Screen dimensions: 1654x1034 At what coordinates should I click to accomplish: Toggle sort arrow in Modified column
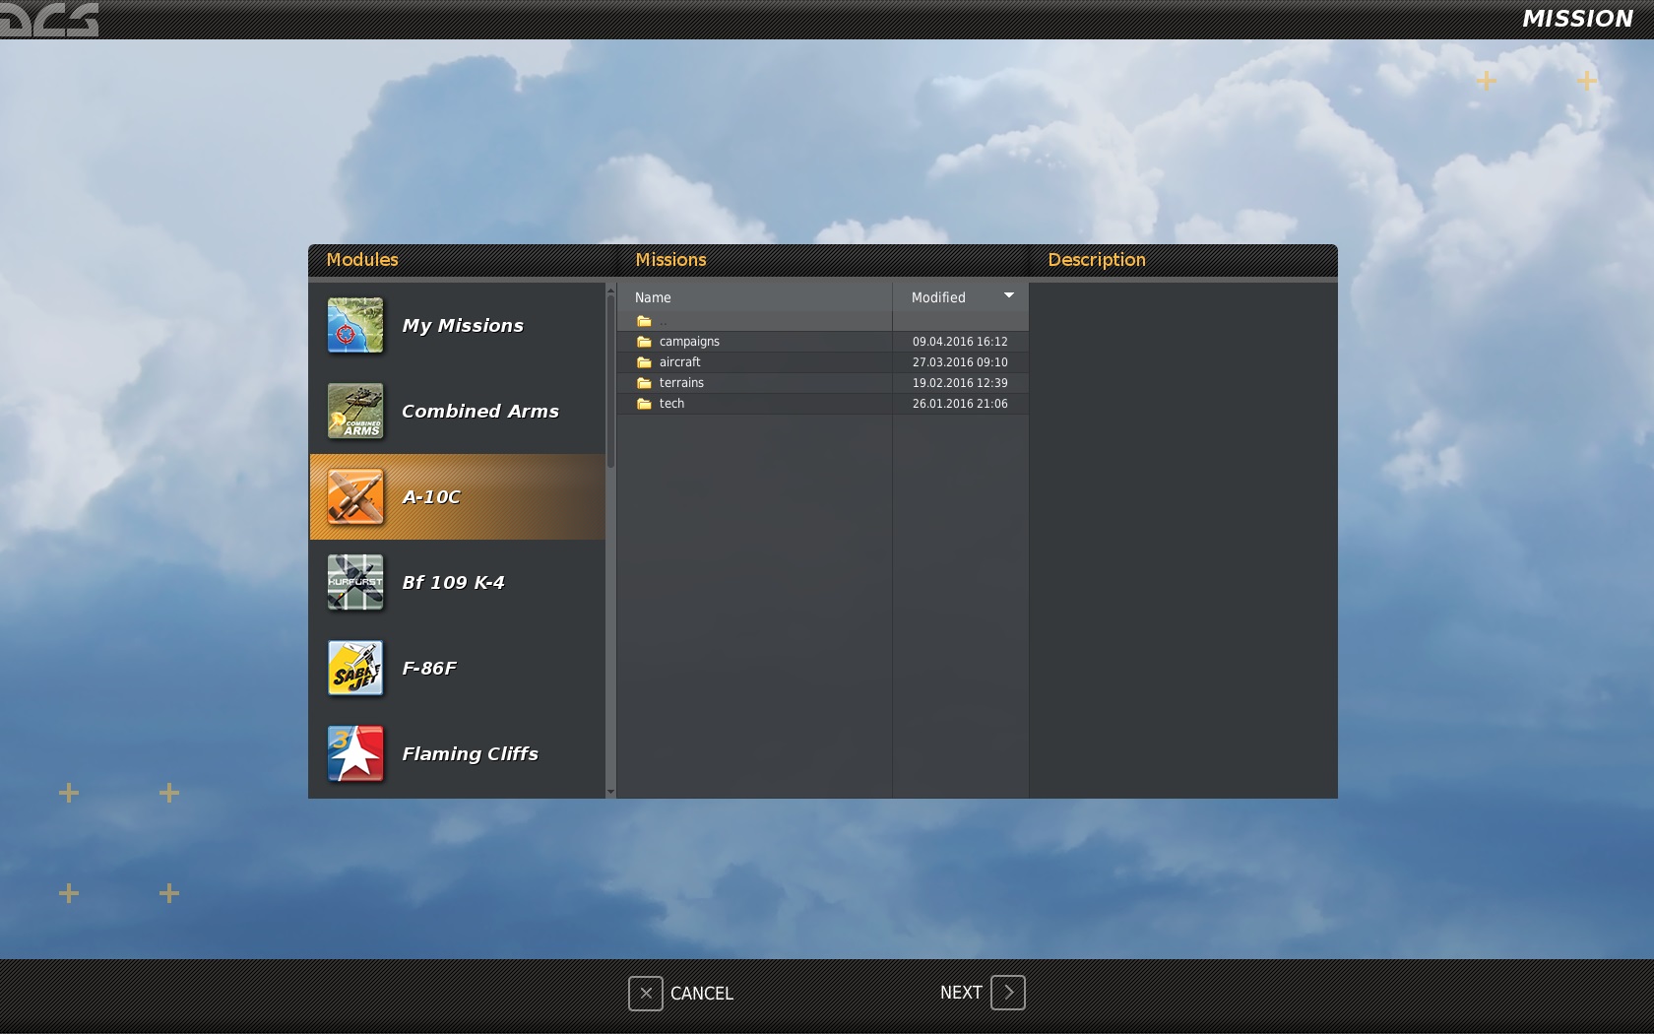[x=1009, y=295]
